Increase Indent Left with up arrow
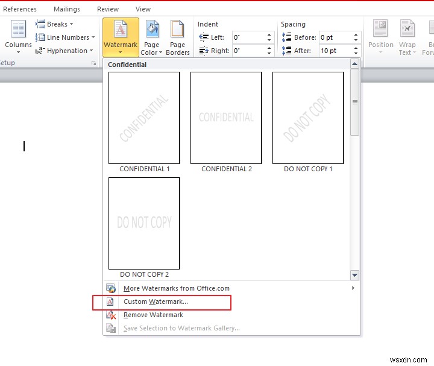This screenshot has height=366, width=434. tap(269, 34)
